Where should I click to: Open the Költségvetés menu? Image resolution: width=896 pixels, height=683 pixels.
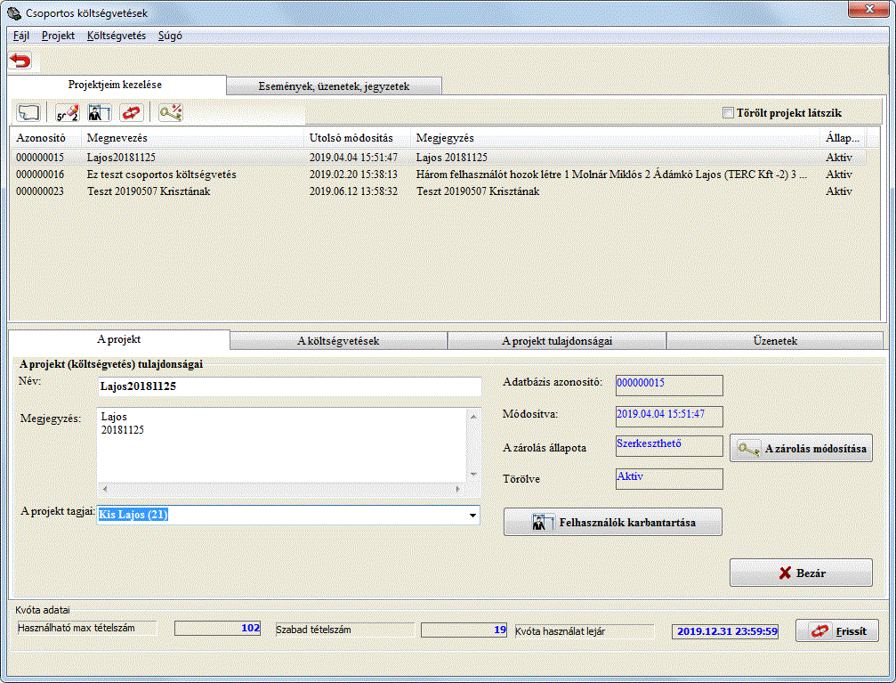click(117, 37)
